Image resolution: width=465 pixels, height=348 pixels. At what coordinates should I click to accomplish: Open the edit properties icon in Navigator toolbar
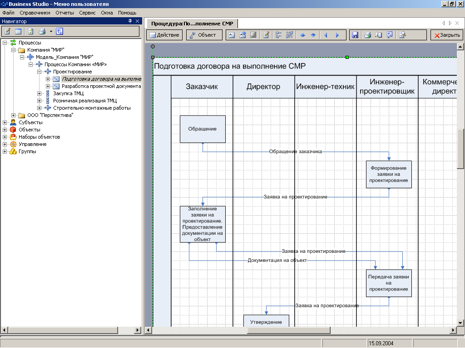7,31
